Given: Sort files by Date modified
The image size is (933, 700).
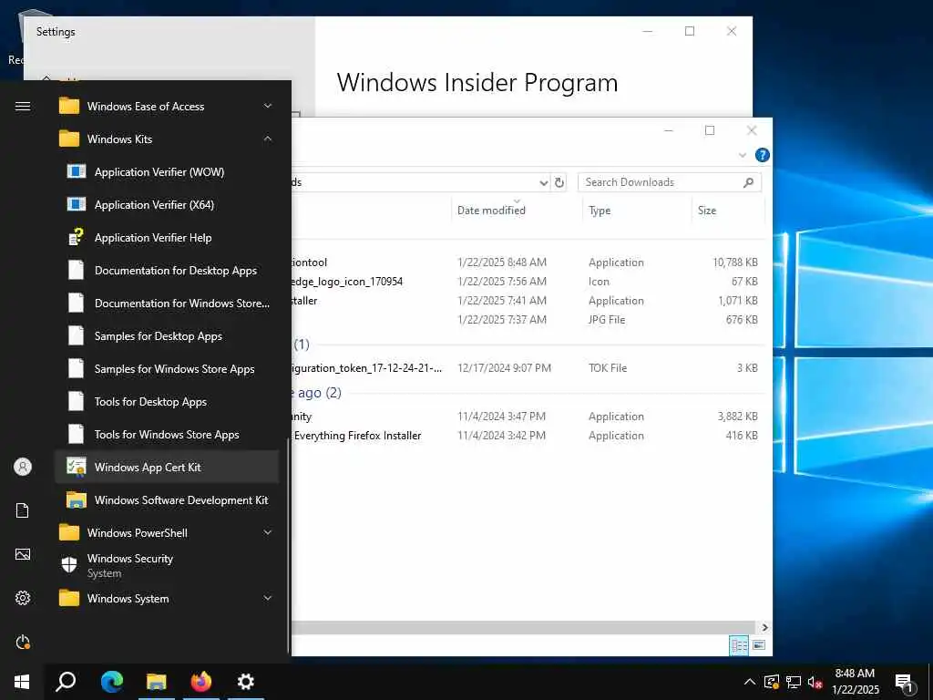Looking at the screenshot, I should click(491, 211).
